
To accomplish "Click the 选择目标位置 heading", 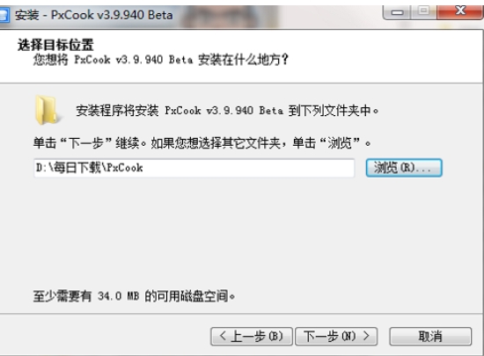I will point(55,46).
